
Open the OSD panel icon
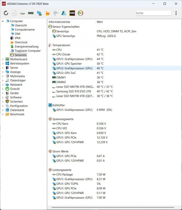tap(72, 13)
